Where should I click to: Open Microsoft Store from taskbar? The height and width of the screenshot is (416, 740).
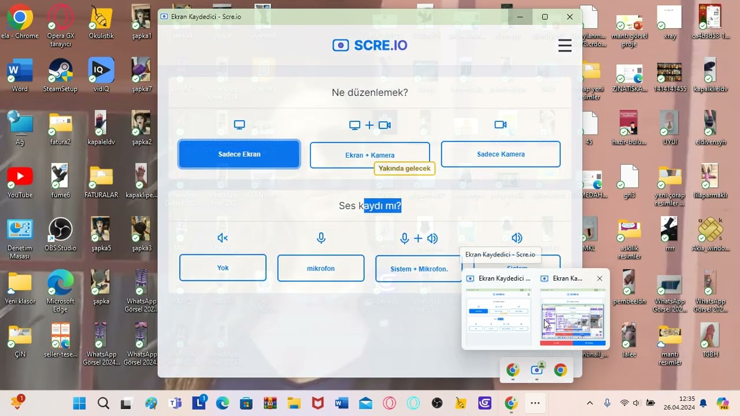(x=246, y=403)
